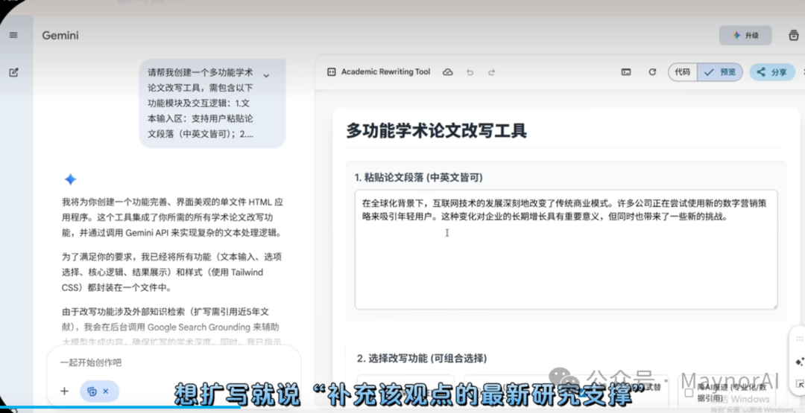Click the Gemini sparkle icon above the response

(x=70, y=179)
